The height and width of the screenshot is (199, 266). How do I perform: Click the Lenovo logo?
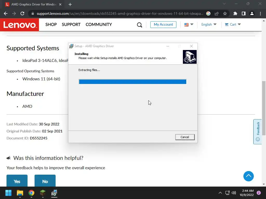tap(19, 25)
